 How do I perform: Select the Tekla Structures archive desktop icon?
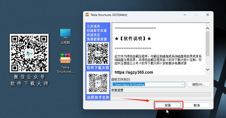(x=65, y=63)
